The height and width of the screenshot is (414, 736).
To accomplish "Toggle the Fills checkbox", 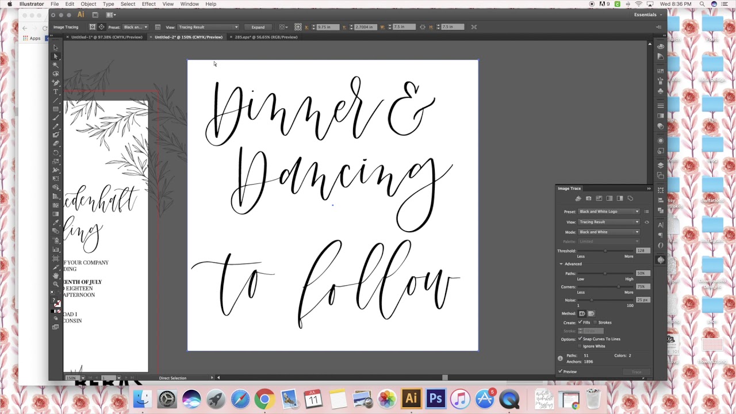I will (x=580, y=323).
